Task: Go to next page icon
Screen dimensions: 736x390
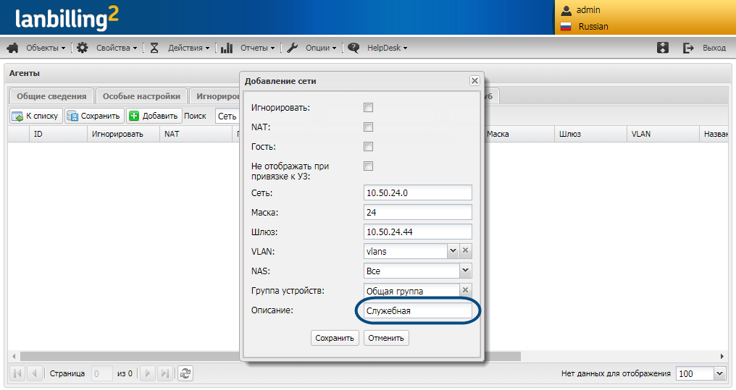Action: (147, 373)
